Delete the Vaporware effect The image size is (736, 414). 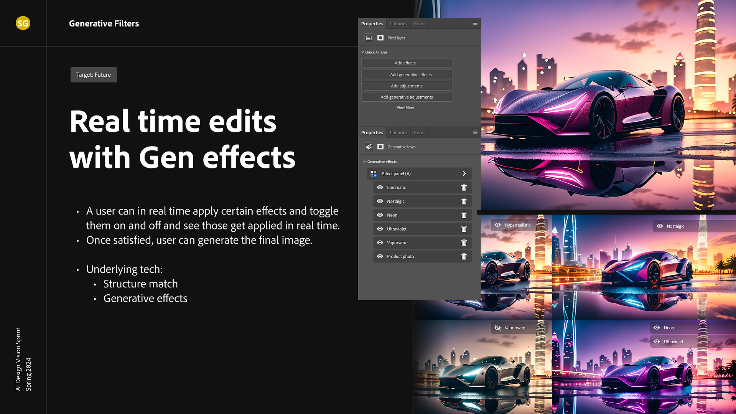coord(464,243)
